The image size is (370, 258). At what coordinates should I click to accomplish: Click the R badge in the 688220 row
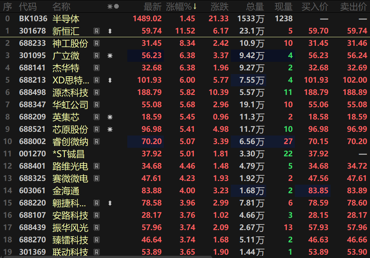tap(96, 203)
